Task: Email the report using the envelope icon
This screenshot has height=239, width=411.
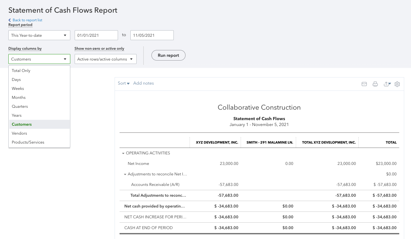Action: click(x=364, y=84)
